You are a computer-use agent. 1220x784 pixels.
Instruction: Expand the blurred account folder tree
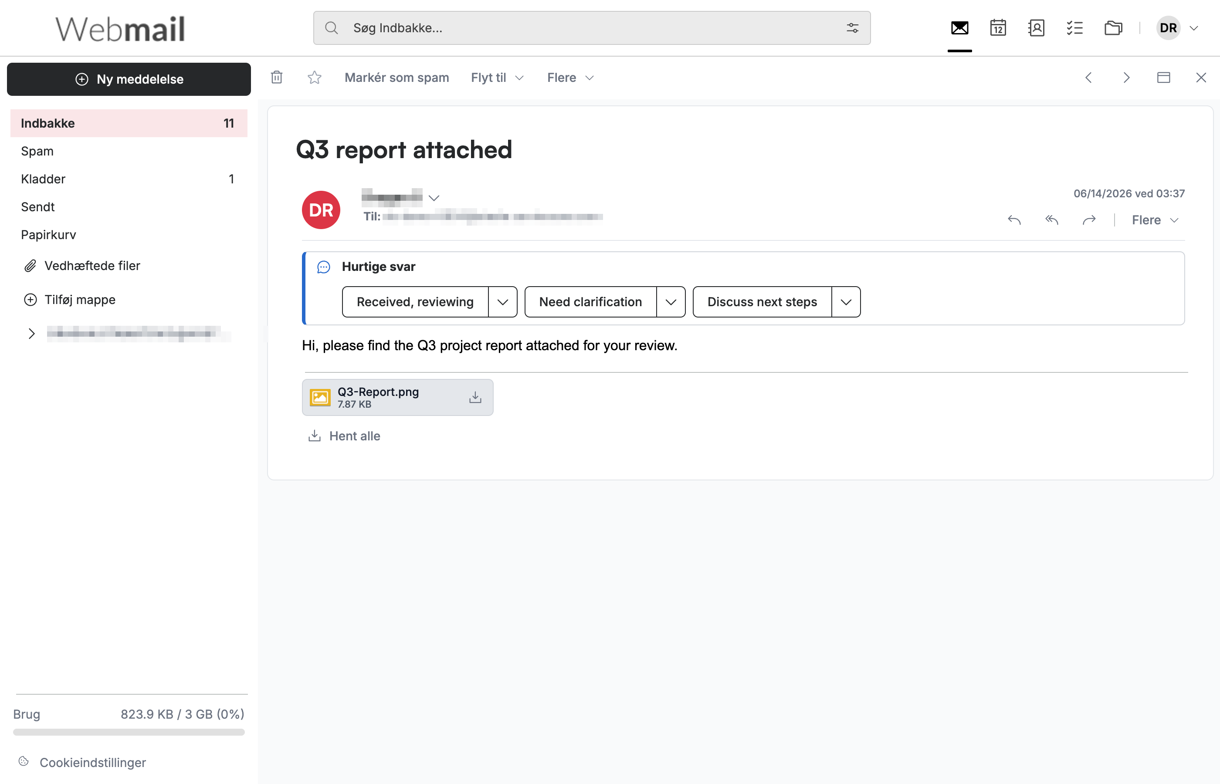(x=31, y=334)
